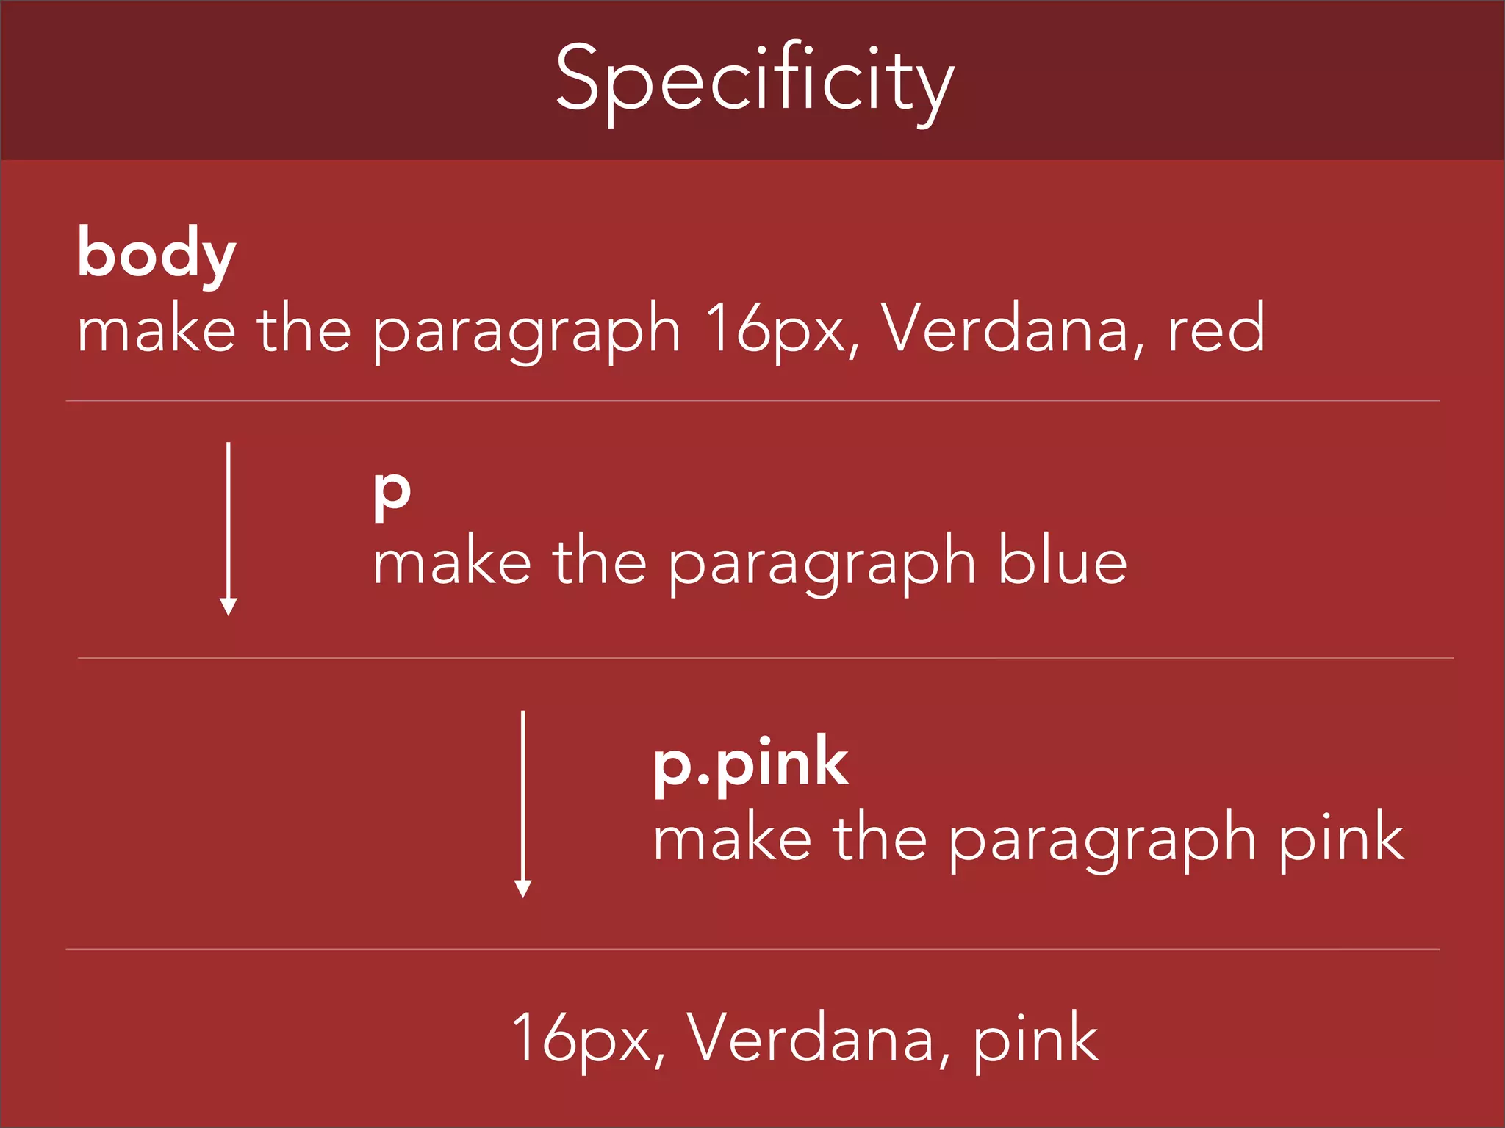1505x1128 pixels.
Task: Click the bold "p.pink" selector heading
Action: [x=750, y=764]
